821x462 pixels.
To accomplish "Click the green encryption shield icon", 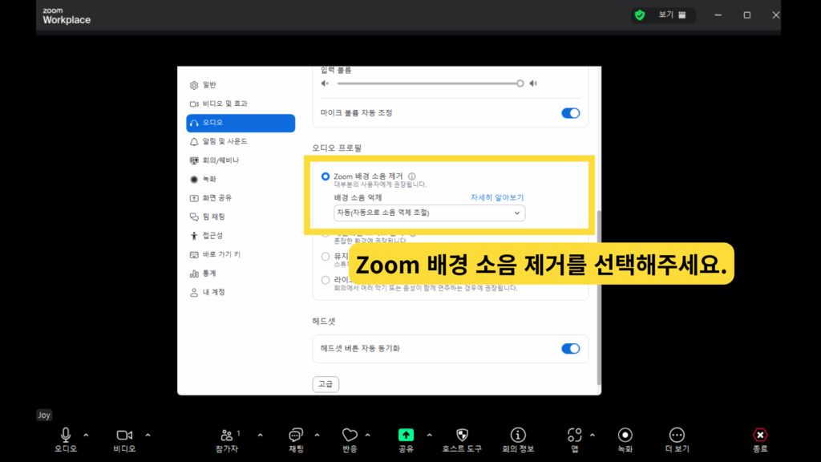I will (x=639, y=15).
